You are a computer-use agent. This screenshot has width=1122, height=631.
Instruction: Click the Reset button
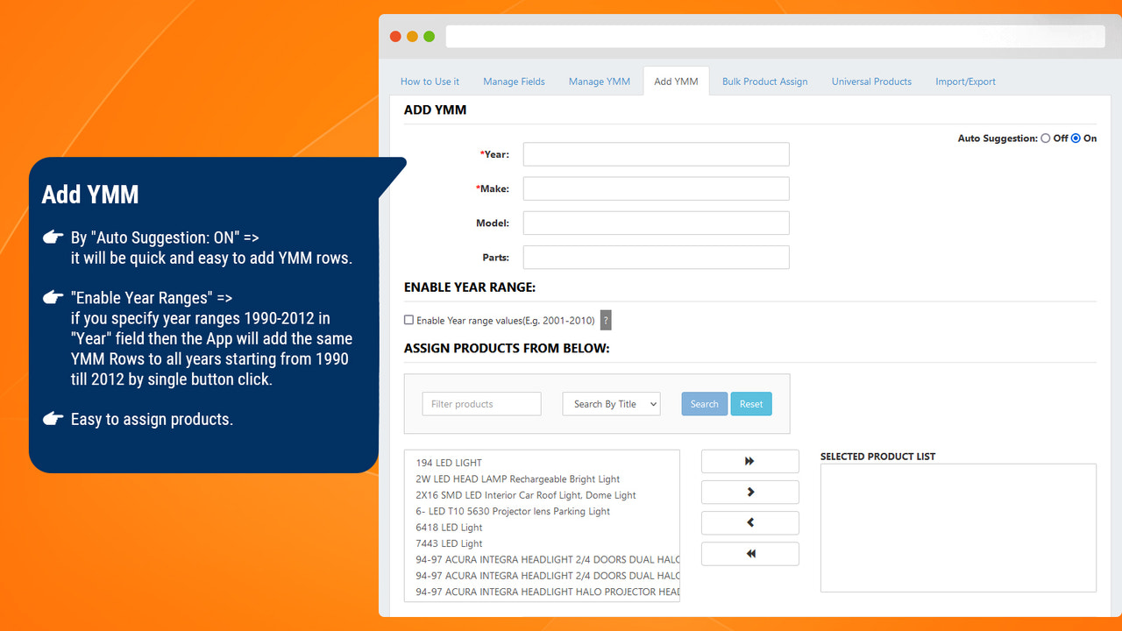point(750,403)
